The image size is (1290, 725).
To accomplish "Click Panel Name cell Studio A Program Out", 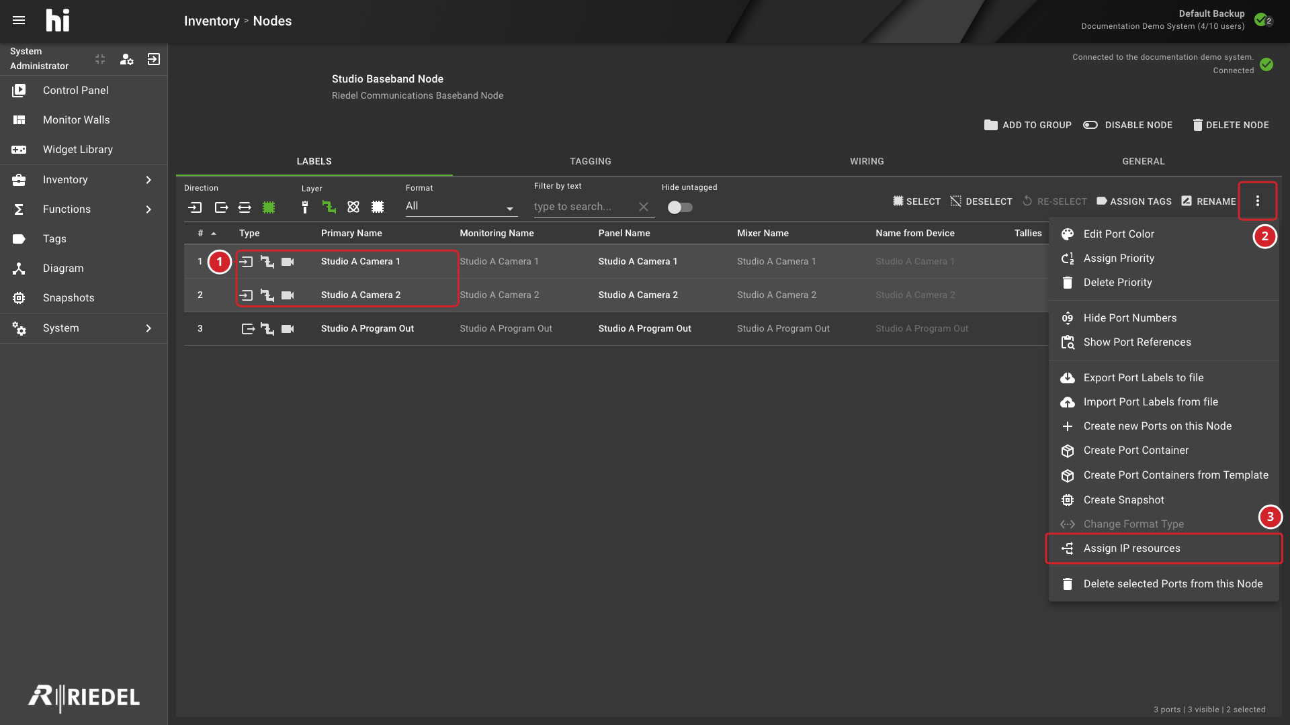I will pos(644,329).
